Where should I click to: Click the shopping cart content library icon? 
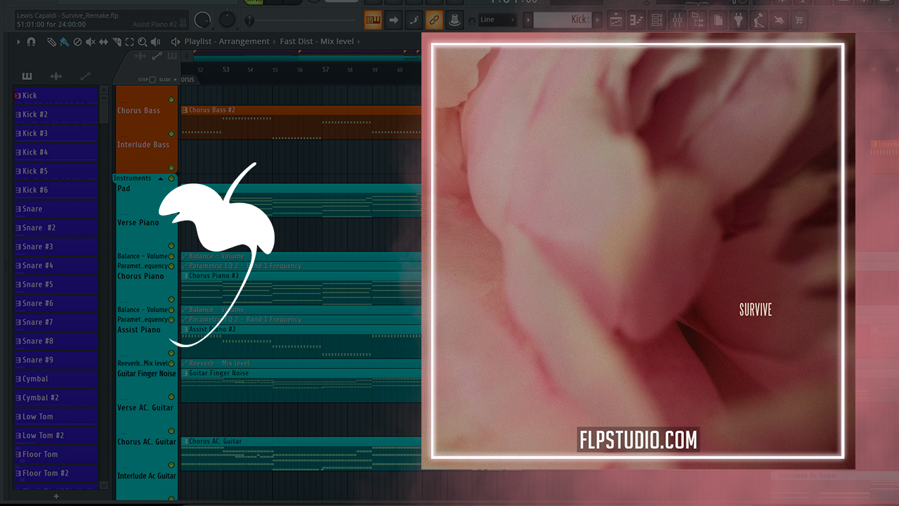coord(799,20)
